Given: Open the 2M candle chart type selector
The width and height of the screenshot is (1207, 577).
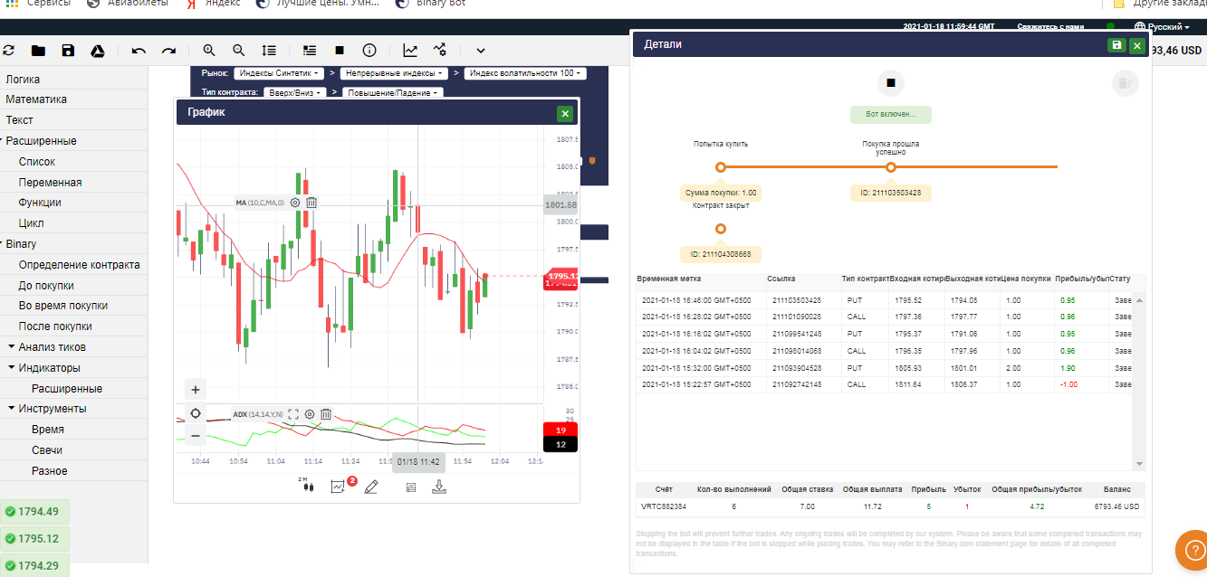Looking at the screenshot, I should coord(308,485).
